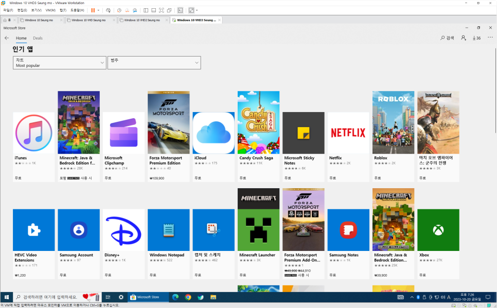Open the Microsoft Clipchamp app icon
Viewport: 497px width, 308px height.
click(123, 133)
